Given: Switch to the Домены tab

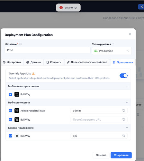Looking at the screenshot, I should click(x=34, y=62).
